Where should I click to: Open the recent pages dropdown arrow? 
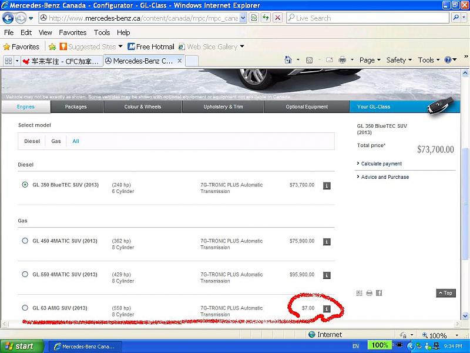pos(31,18)
